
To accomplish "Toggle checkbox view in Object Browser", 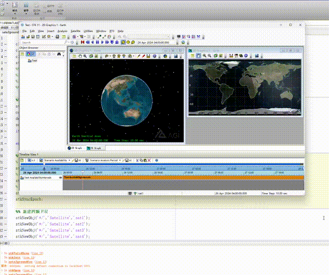I will click(x=33, y=54).
